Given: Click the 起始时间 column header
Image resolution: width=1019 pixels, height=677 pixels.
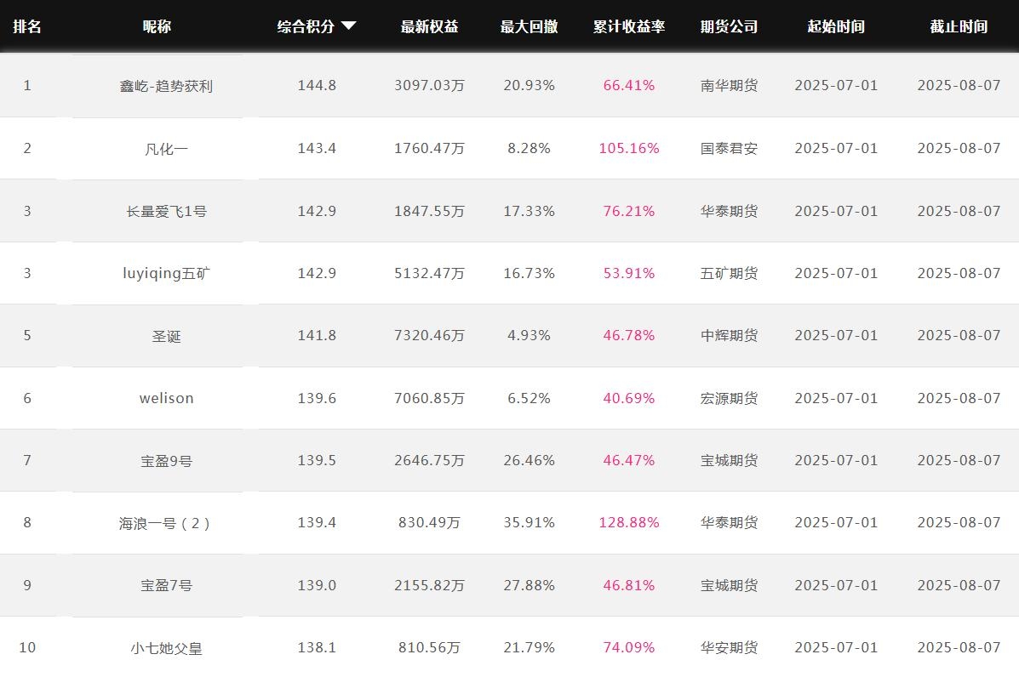Looking at the screenshot, I should tap(836, 26).
